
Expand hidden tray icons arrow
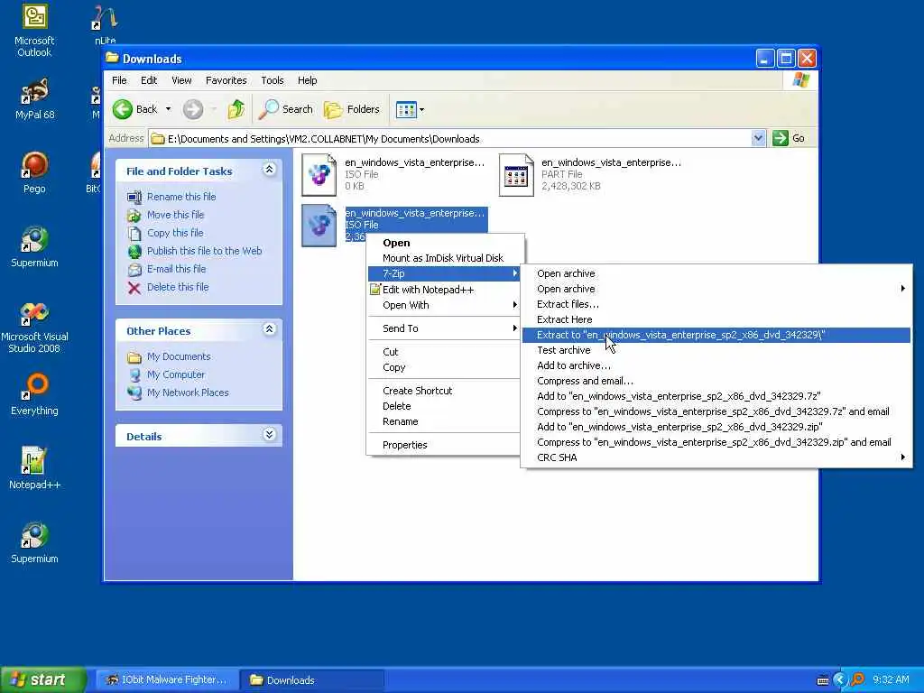click(840, 680)
